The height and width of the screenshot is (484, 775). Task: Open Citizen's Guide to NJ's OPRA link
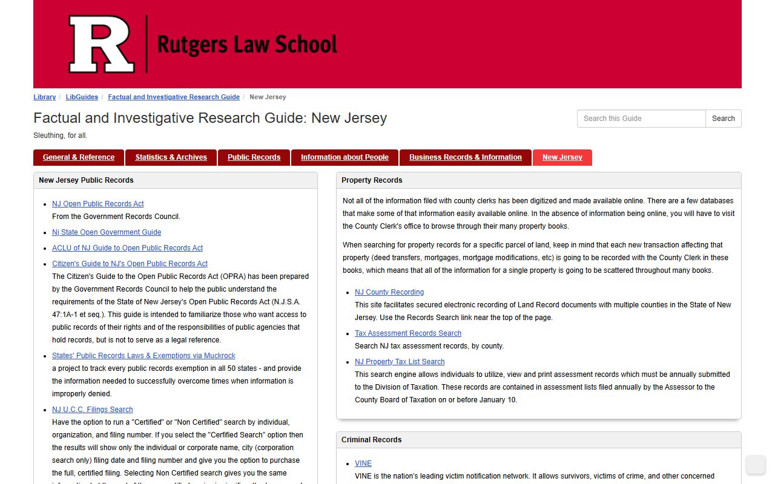pyautogui.click(x=130, y=264)
